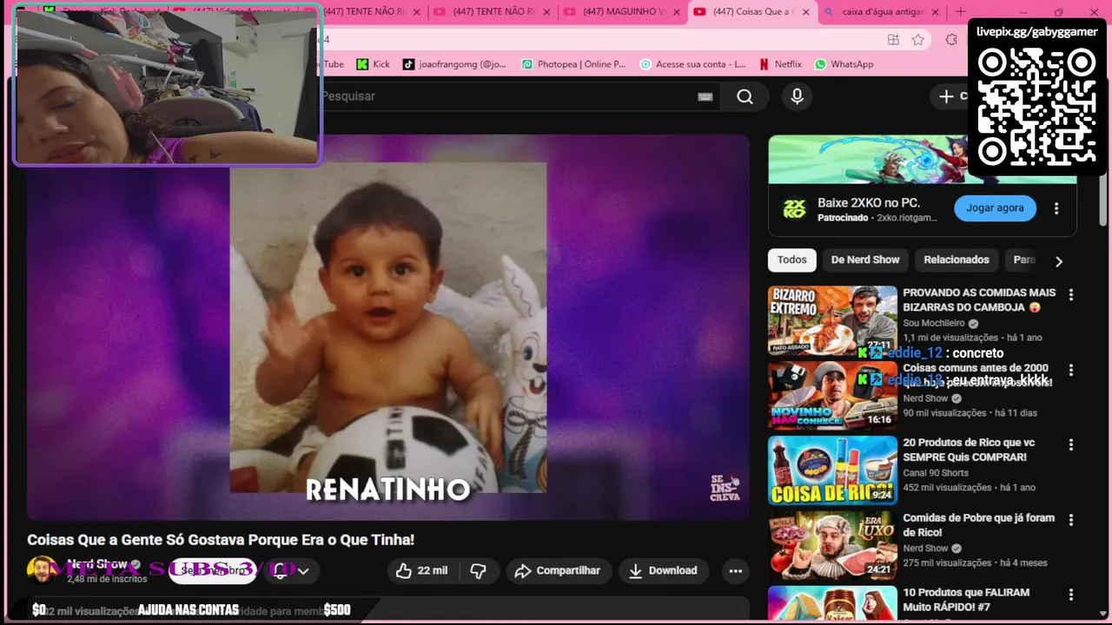Select the Todos filter chip
The width and height of the screenshot is (1112, 625).
click(791, 260)
